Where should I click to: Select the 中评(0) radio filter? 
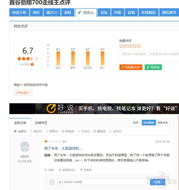tap(79, 131)
